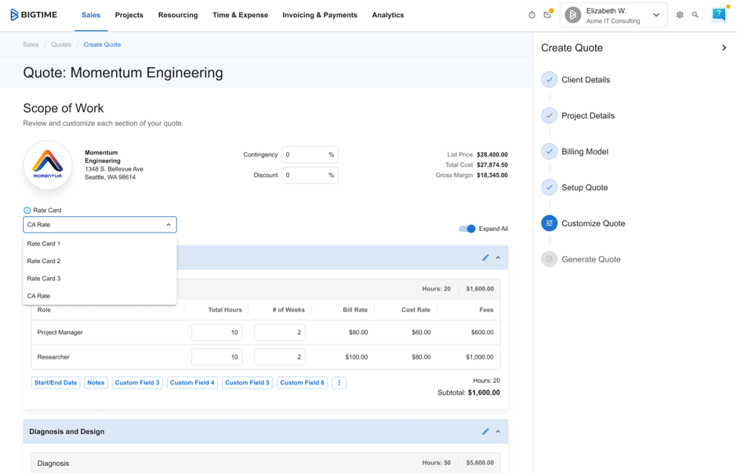This screenshot has width=737, height=473.
Task: Click the BigTime logo
Action: pyautogui.click(x=34, y=15)
